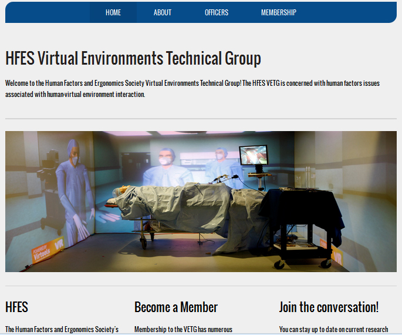402x335 pixels.
Task: Click the Membership to the VETG text
Action: tap(183, 329)
